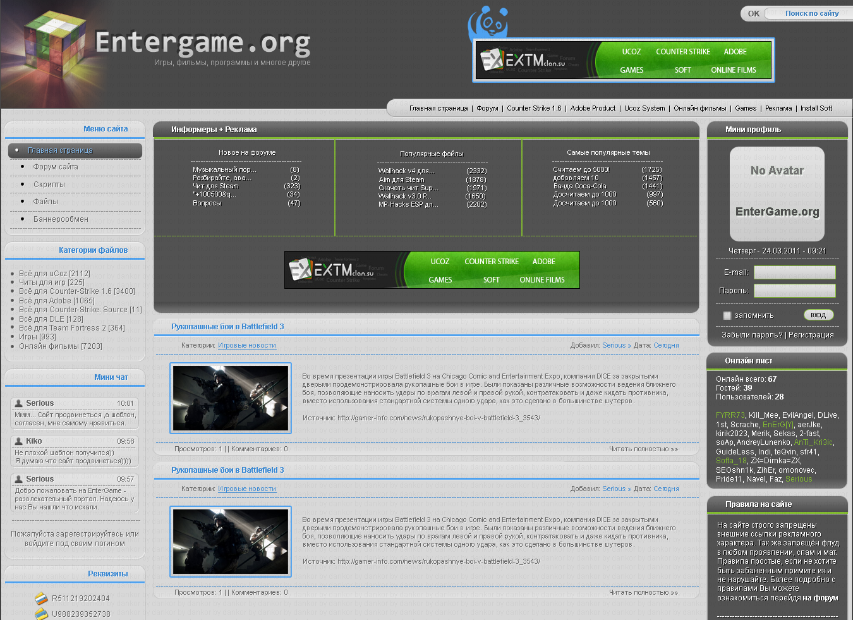Viewport: 853px width, 620px height.
Task: Open category Всё для Team Fortress 2
Action: [72, 328]
